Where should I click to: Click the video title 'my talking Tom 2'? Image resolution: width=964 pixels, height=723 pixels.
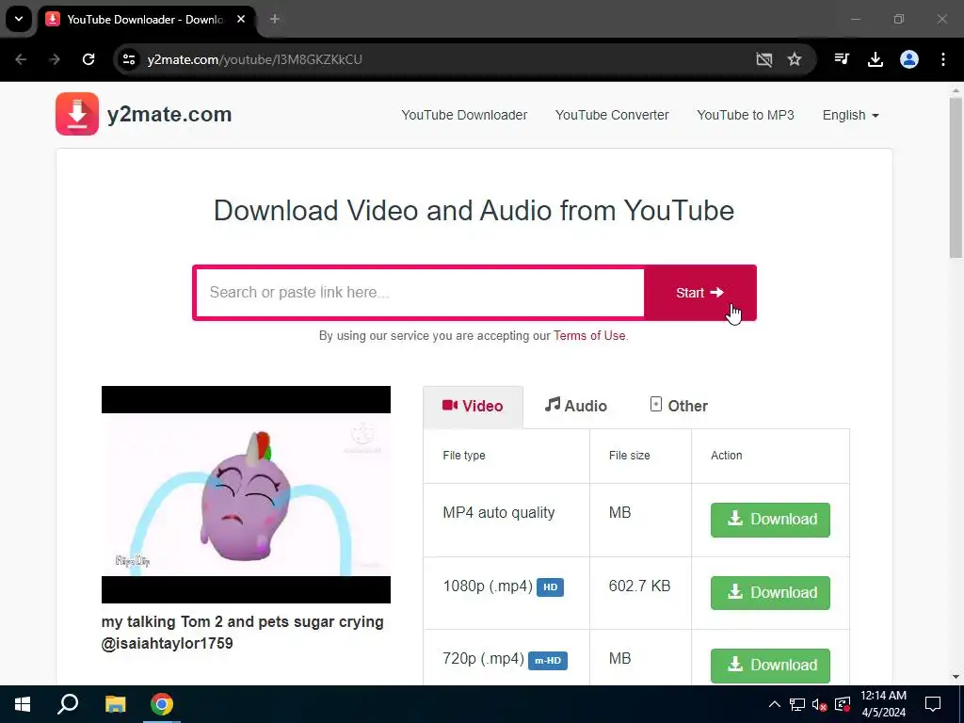click(x=242, y=633)
